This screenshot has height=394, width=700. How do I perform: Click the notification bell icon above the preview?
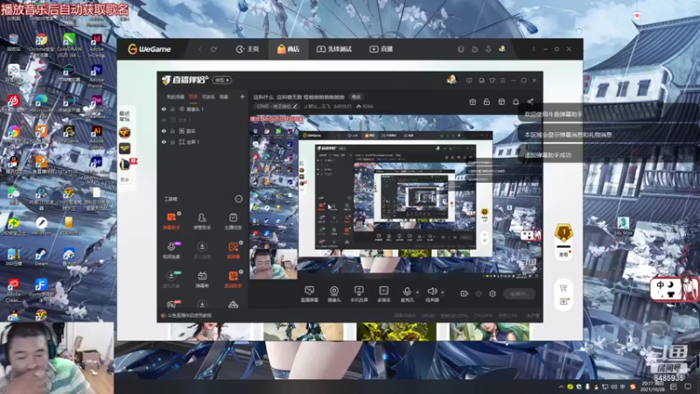(516, 102)
